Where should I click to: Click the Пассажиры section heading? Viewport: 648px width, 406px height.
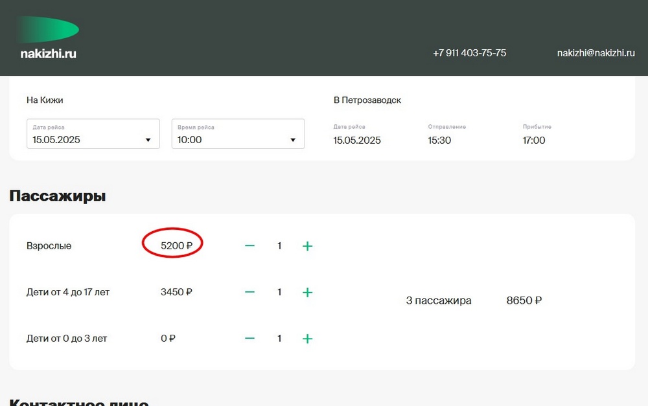coord(58,196)
